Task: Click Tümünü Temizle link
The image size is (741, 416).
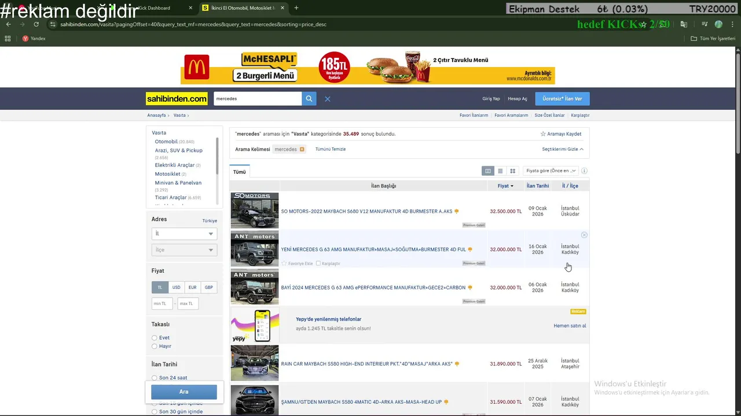Action: click(331, 149)
